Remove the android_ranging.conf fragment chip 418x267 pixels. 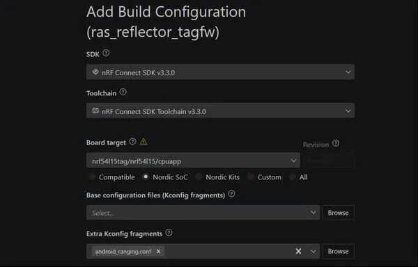[158, 251]
